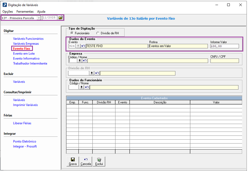Select the Funcionário radio button
Viewport: 248px width, 171px height.
(x=72, y=33)
